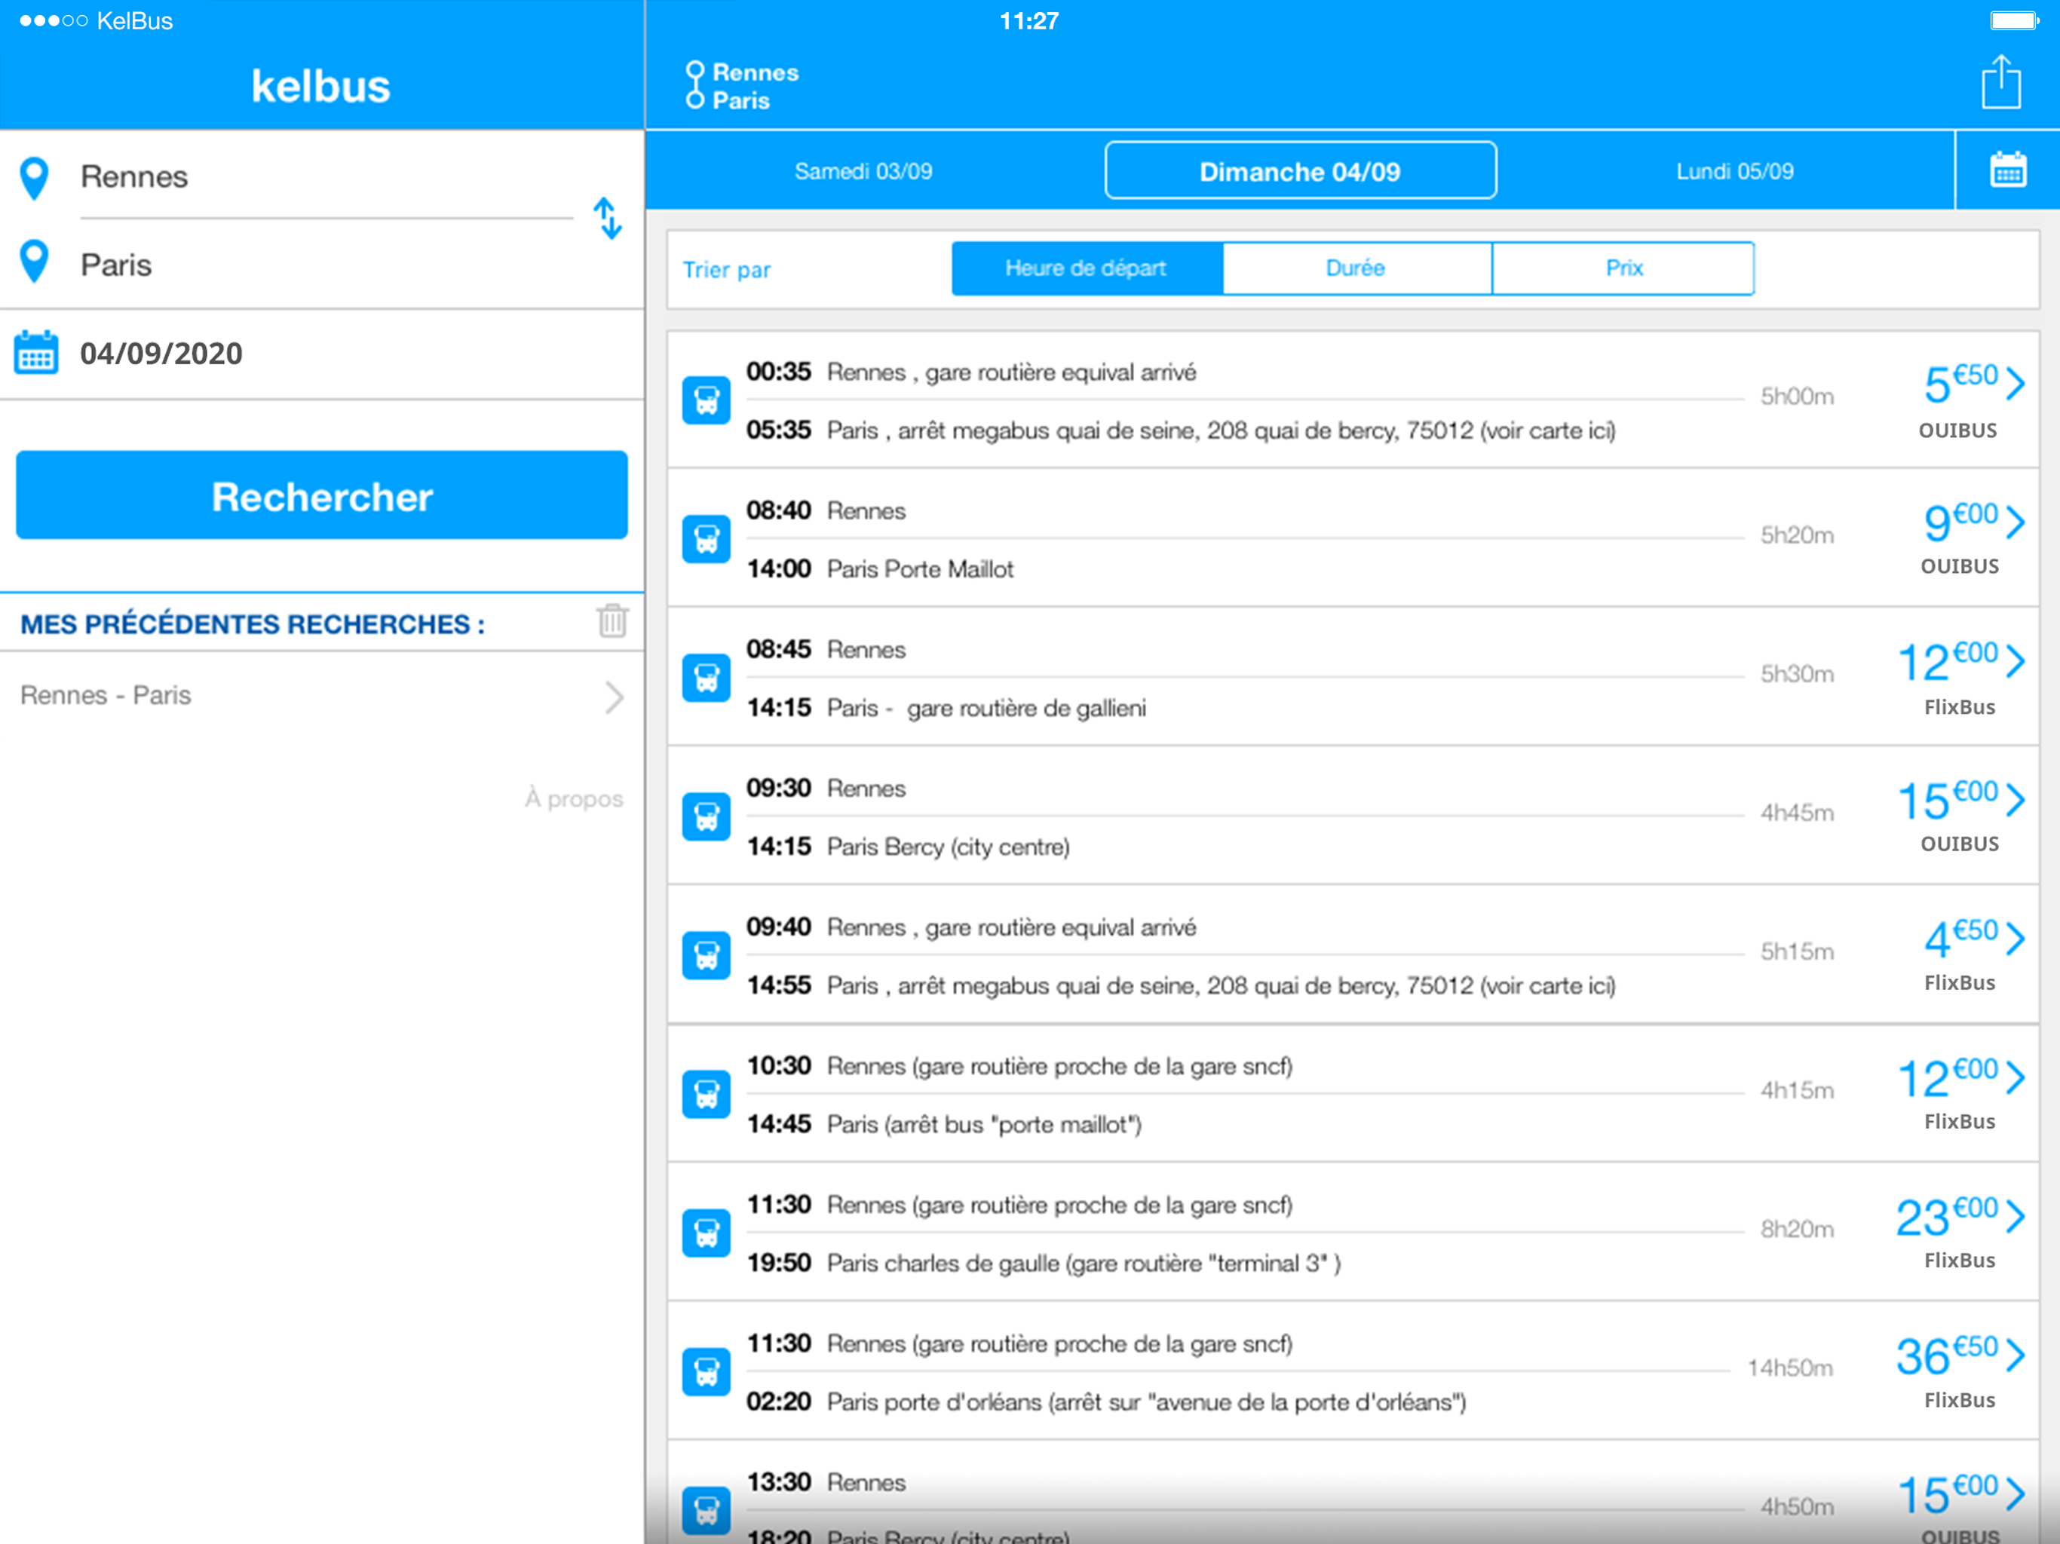Open the calendar picker beside Lundi 05/09

tap(2007, 170)
